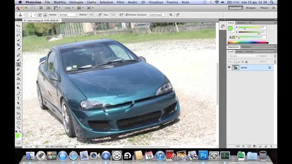Open the Filtro menu
Viewport: 292px width, 164px height.
(x=120, y=2)
